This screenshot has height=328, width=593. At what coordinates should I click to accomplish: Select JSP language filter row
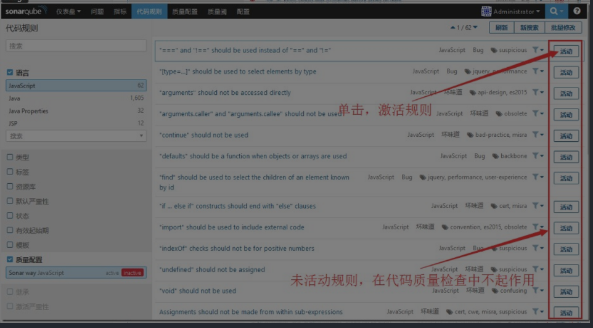pyautogui.click(x=76, y=123)
